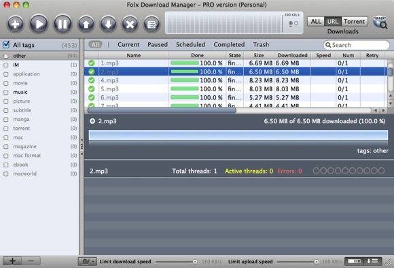
Task: Show only URL downloads
Action: pyautogui.click(x=333, y=21)
